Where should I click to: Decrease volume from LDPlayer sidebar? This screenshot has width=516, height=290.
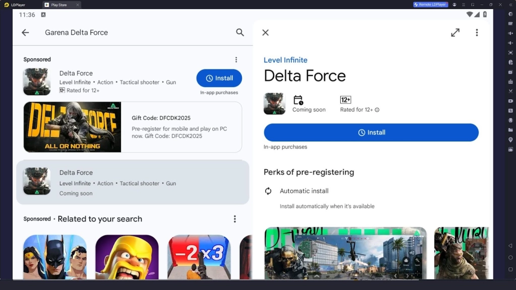tap(510, 43)
